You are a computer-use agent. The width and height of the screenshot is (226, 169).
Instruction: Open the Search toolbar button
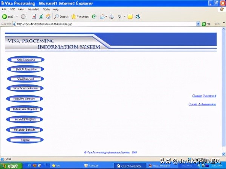[61, 17]
